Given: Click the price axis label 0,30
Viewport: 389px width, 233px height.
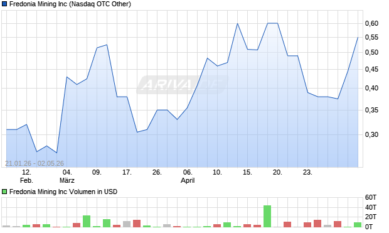Looking at the screenshot, I should [371, 134].
